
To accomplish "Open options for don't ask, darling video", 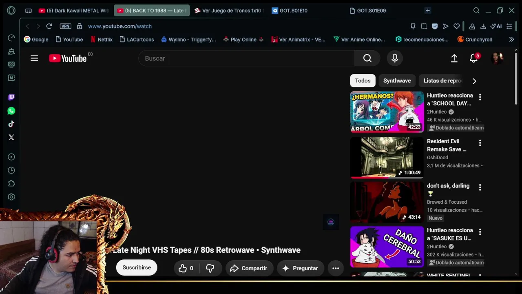I will click(x=480, y=187).
